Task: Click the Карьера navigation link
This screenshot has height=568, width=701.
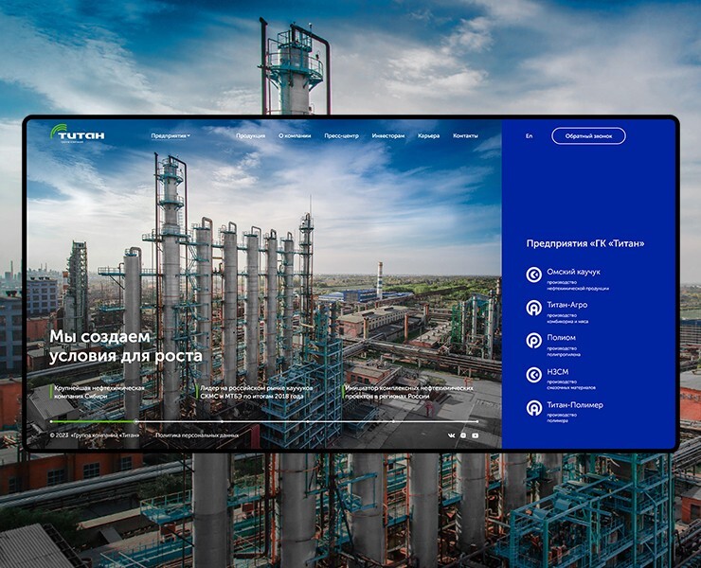Action: 429,136
